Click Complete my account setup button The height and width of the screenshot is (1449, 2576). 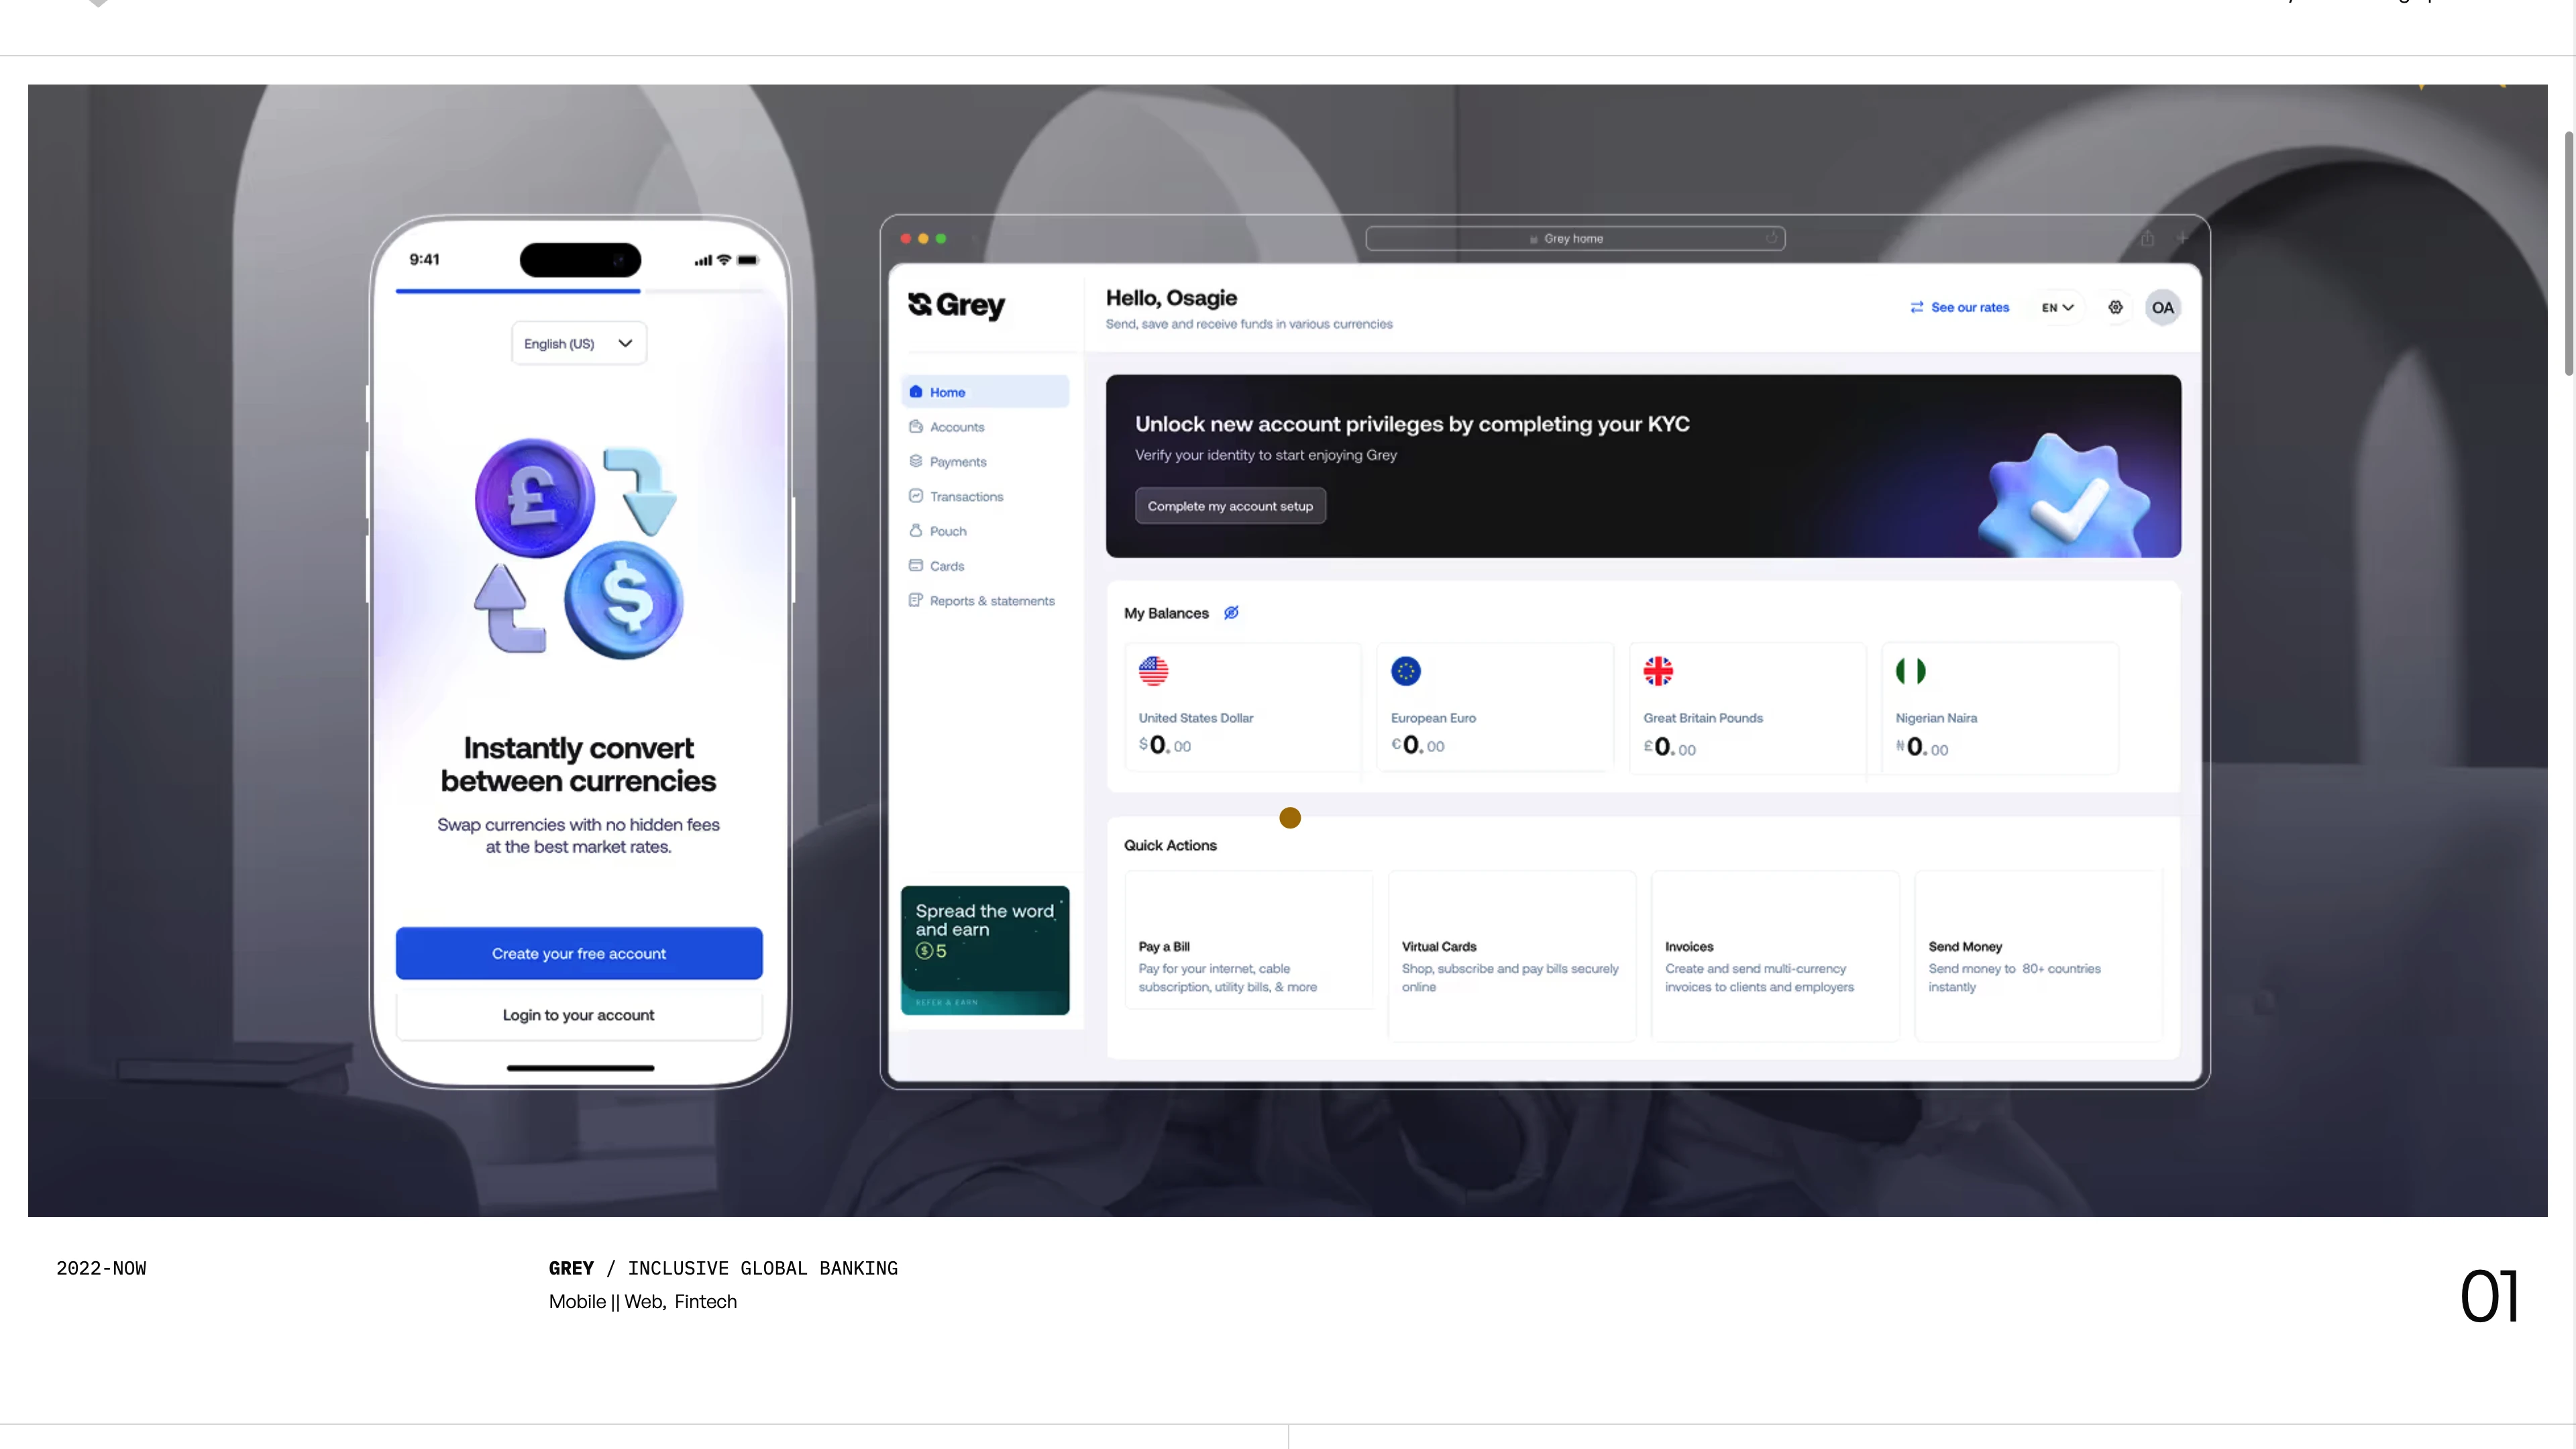(1230, 506)
